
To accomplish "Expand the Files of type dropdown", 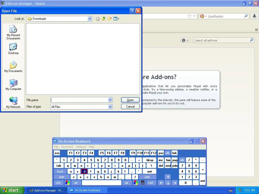I will (110, 107).
